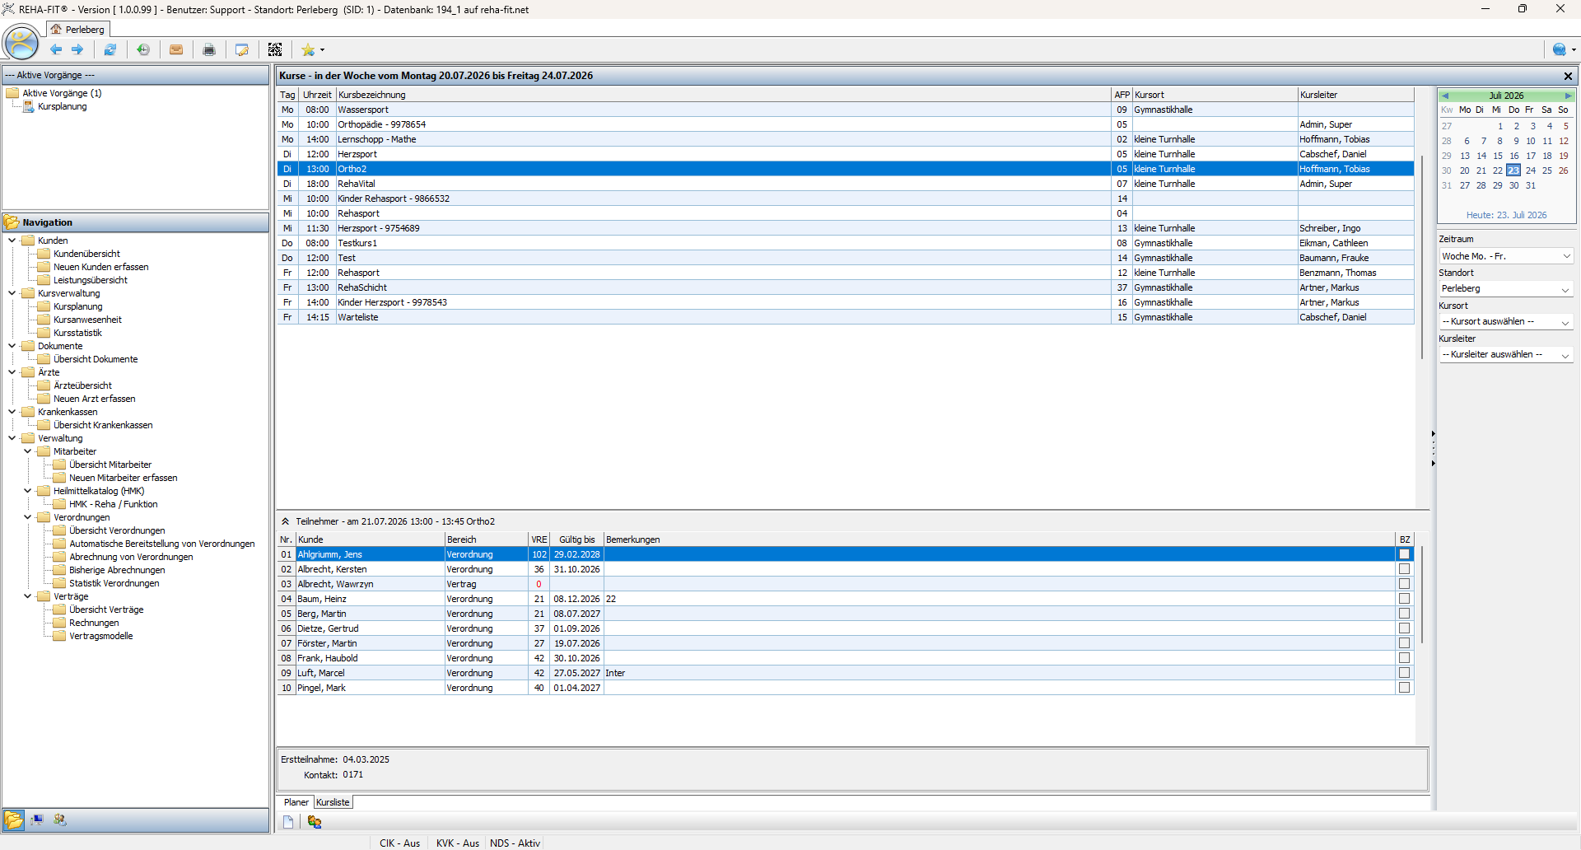Open the dropdown arrow beside the favorites star

[322, 50]
